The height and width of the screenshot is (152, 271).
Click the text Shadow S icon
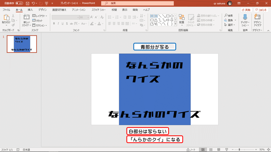(x=67, y=23)
